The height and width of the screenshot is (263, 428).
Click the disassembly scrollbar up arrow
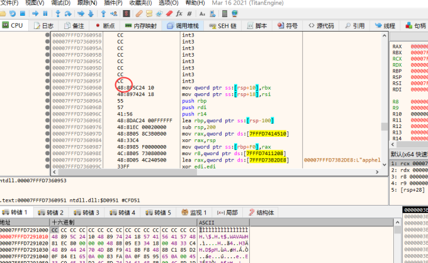click(x=385, y=35)
